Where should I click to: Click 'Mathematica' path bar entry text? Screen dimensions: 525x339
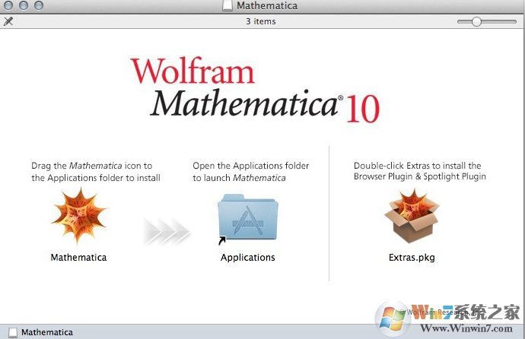(47, 332)
